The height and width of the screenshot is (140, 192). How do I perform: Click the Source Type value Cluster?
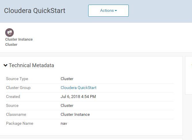pyautogui.click(x=67, y=79)
